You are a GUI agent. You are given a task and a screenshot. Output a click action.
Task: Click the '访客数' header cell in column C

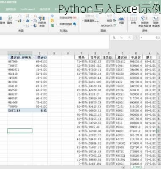(122, 57)
